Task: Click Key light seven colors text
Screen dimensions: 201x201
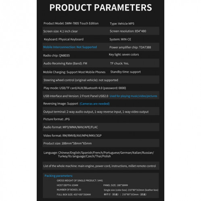Action: pyautogui.click(x=124, y=54)
